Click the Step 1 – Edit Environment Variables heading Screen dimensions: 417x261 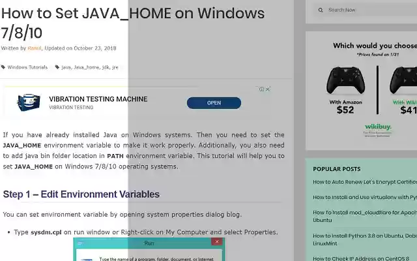(81, 194)
